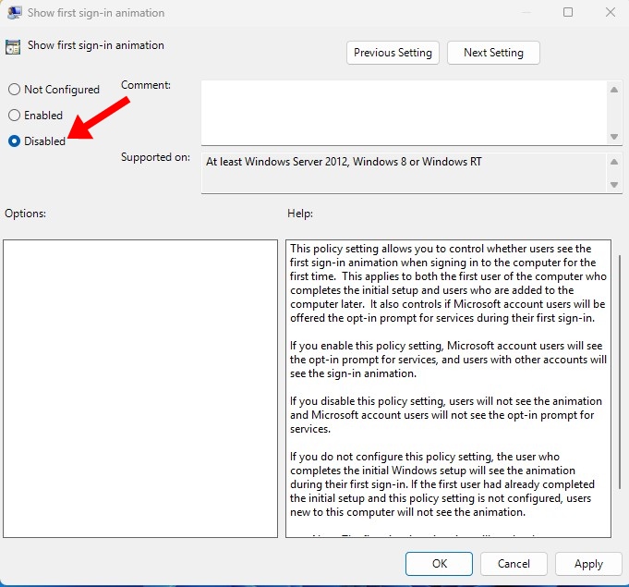Click Comment box scroll up arrow

pyautogui.click(x=614, y=90)
